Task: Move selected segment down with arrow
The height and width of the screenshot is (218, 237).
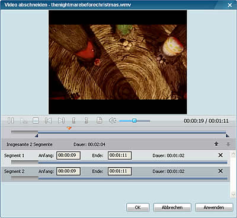Action: [228, 144]
